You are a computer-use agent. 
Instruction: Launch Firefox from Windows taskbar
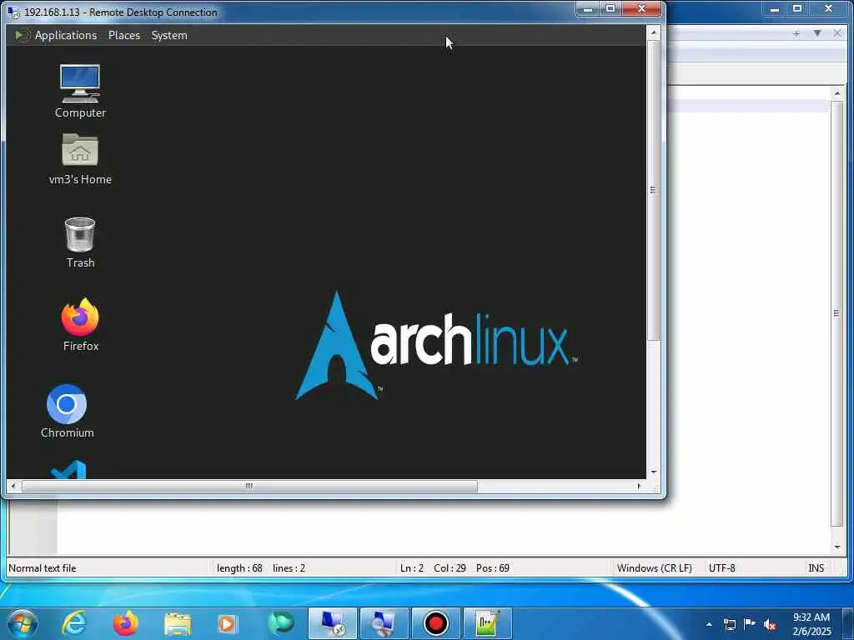(x=125, y=623)
